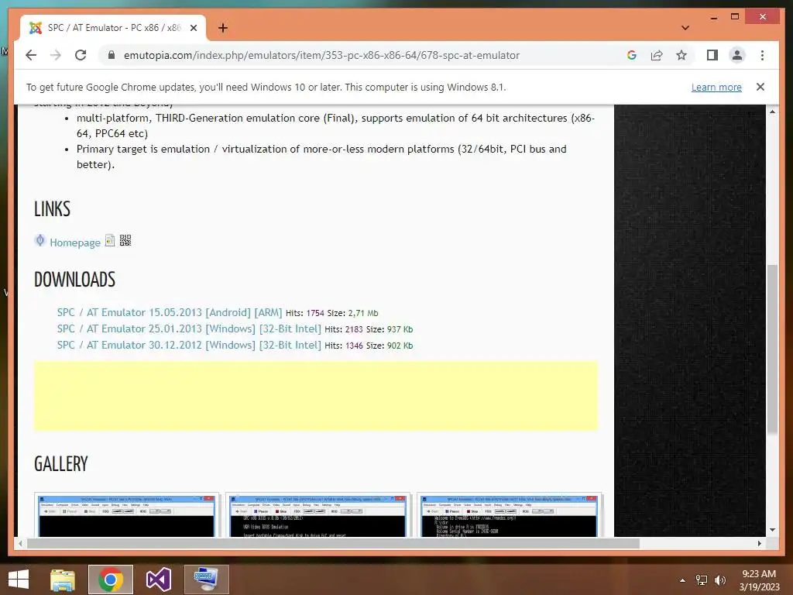Click the scroll left arrow

(x=20, y=543)
